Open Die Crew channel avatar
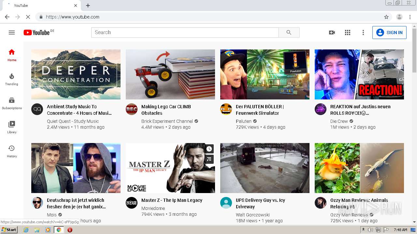This screenshot has width=417, height=234. click(321, 109)
